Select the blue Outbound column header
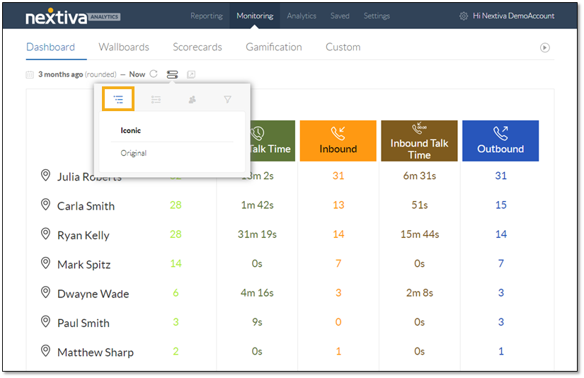 (x=500, y=141)
